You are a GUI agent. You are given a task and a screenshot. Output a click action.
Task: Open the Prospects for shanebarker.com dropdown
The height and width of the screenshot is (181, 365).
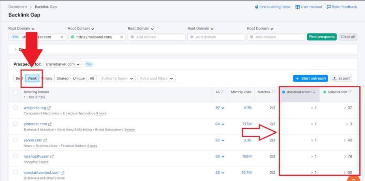point(62,64)
